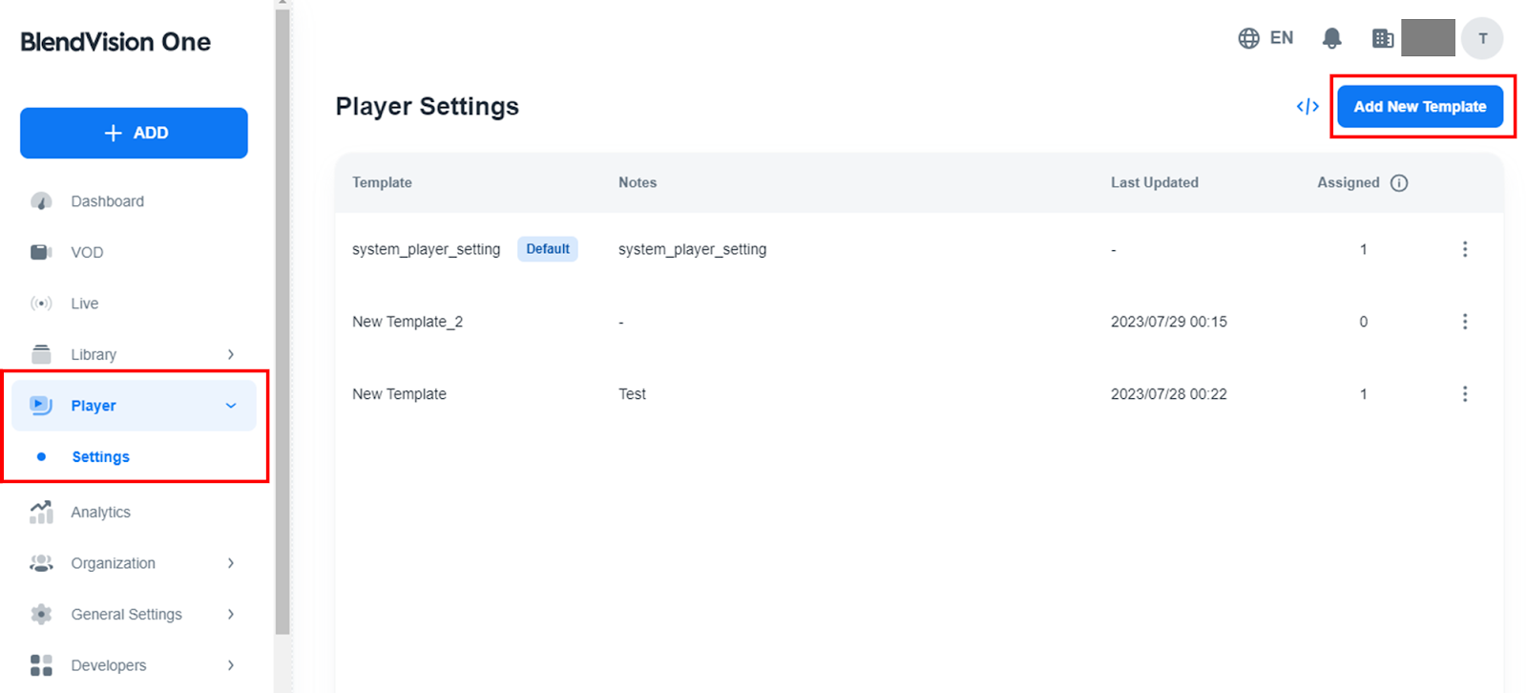
Task: Expand the Library menu chevron
Action: (x=231, y=354)
